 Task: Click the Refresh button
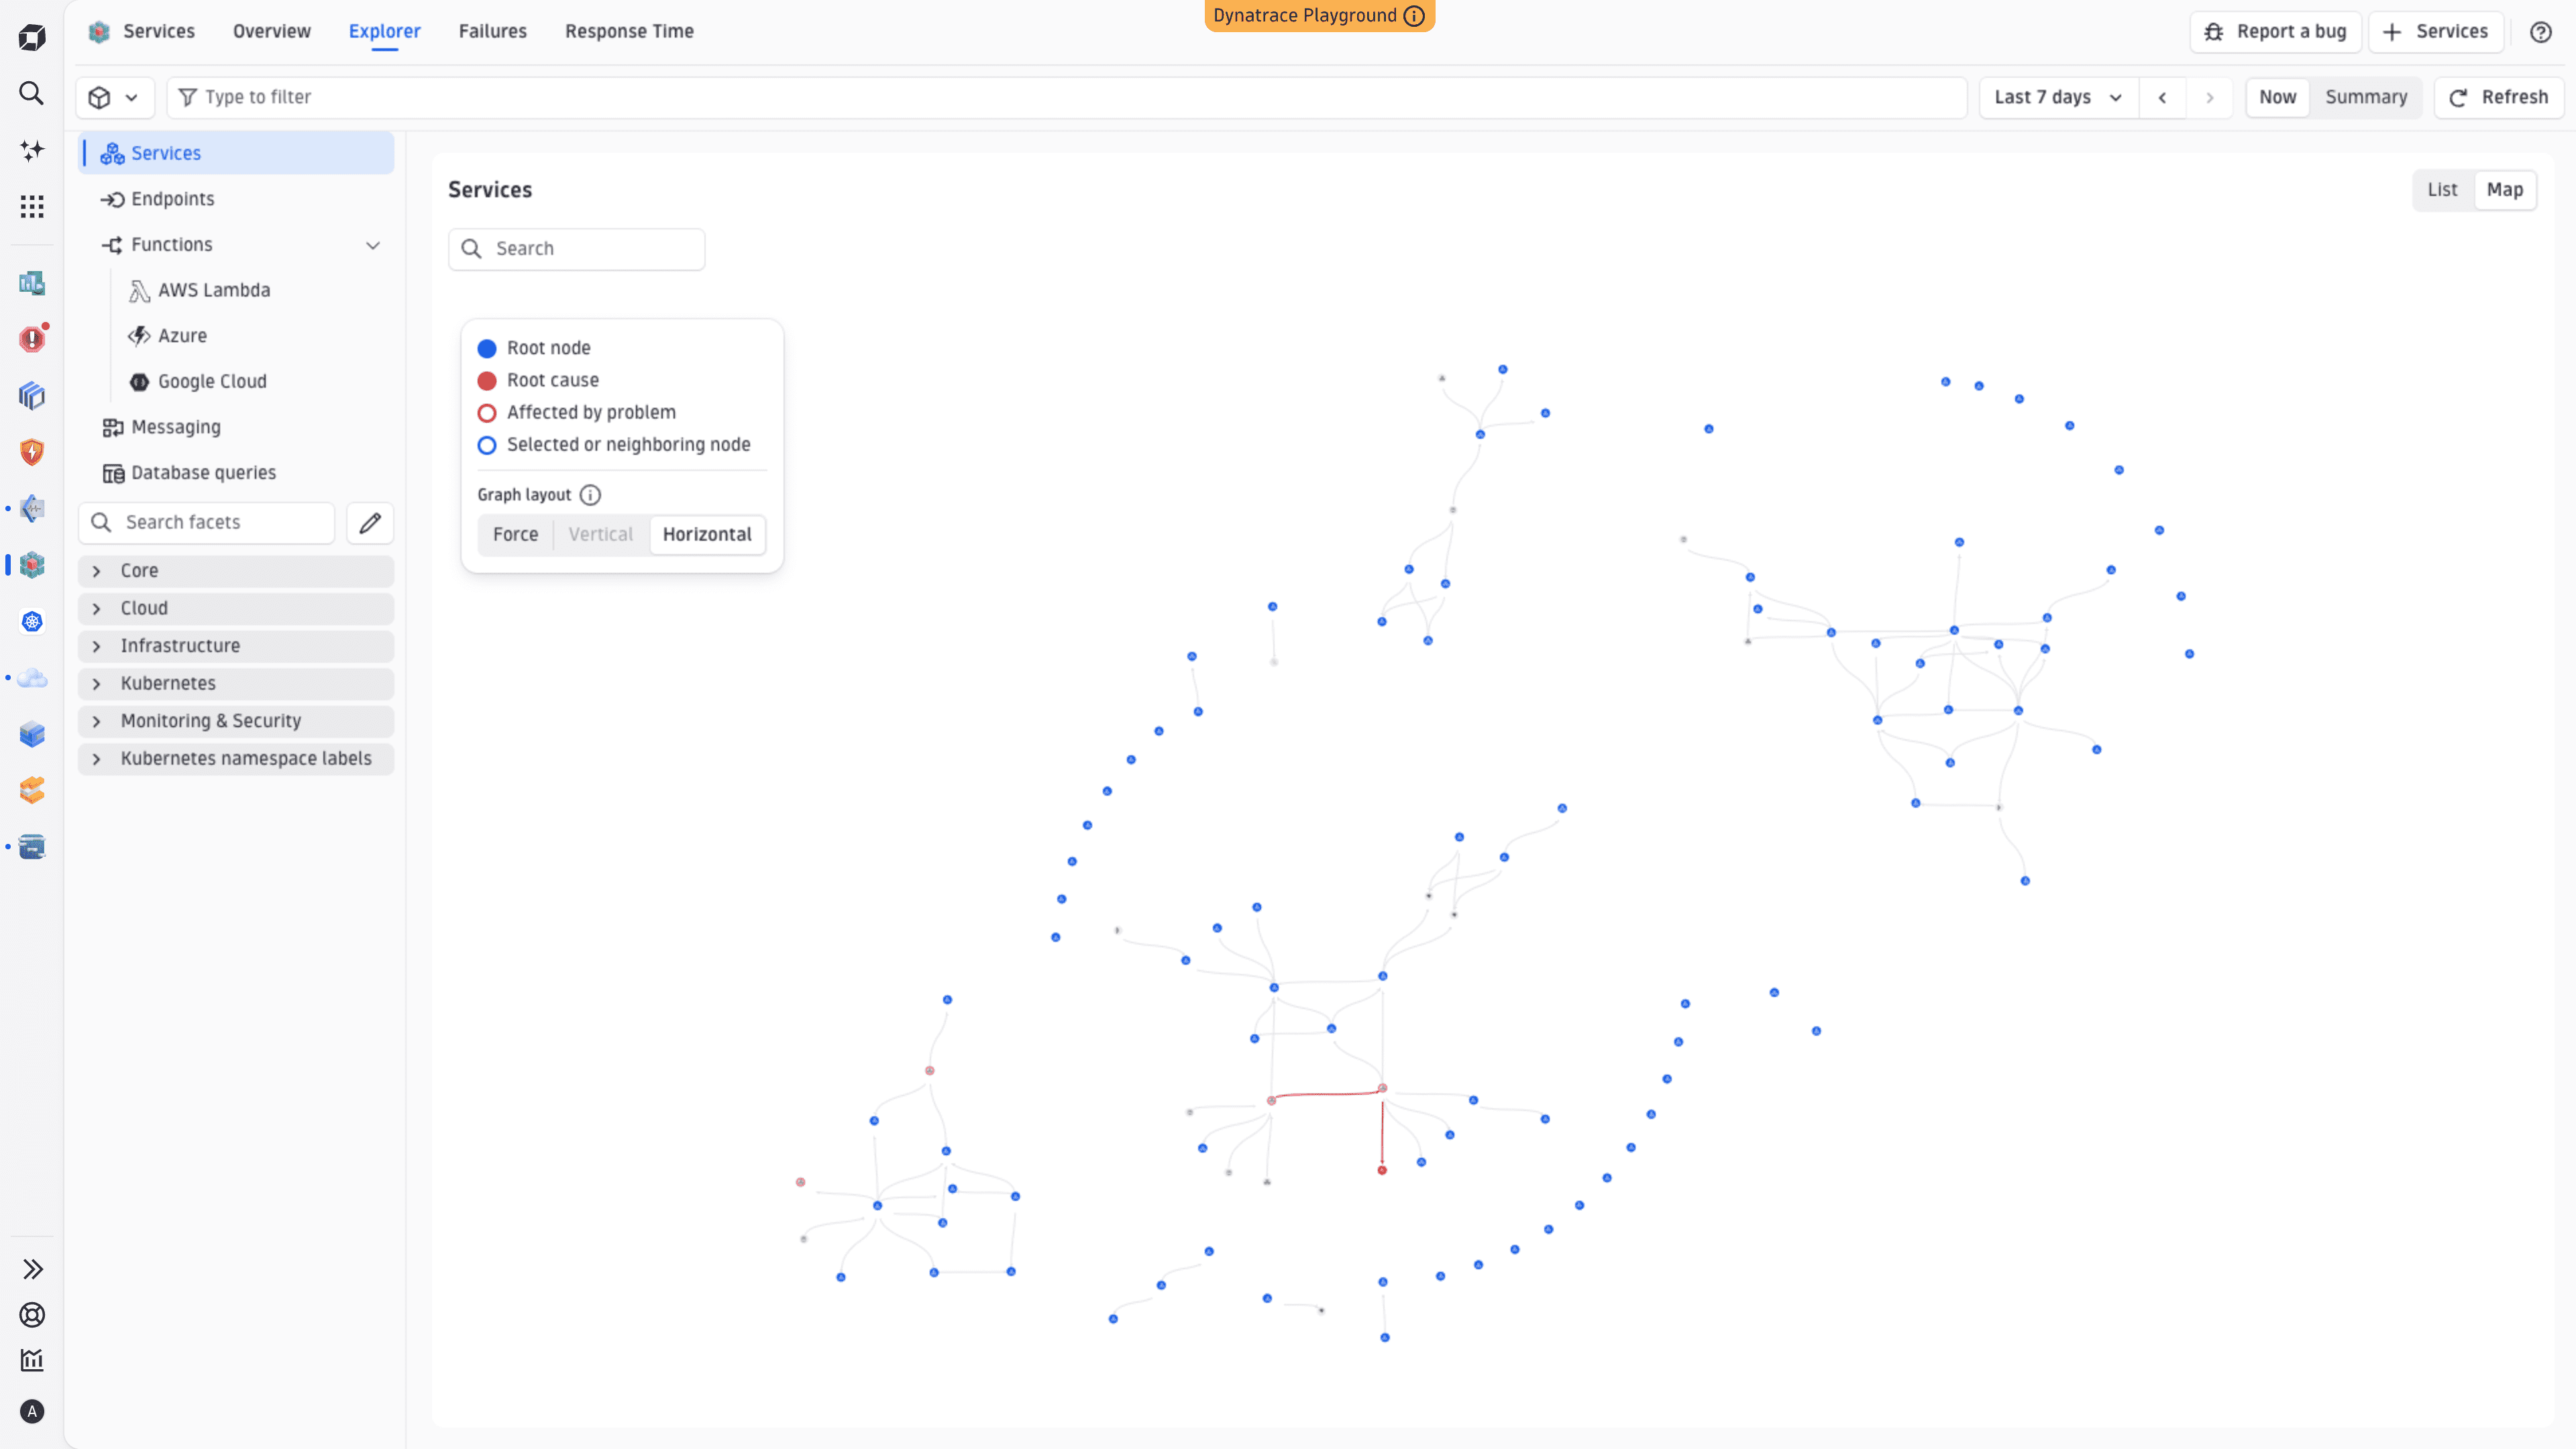(x=2498, y=97)
